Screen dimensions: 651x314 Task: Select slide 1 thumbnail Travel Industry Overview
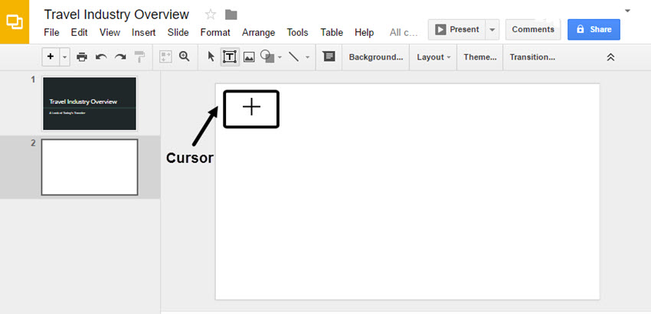click(x=90, y=104)
